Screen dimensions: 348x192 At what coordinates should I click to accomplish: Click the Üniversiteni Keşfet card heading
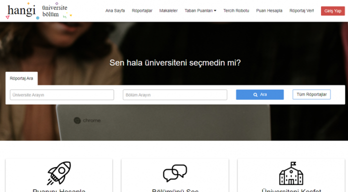pyautogui.click(x=291, y=190)
